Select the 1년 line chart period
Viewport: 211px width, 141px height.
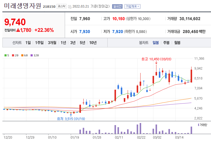(x=63, y=43)
